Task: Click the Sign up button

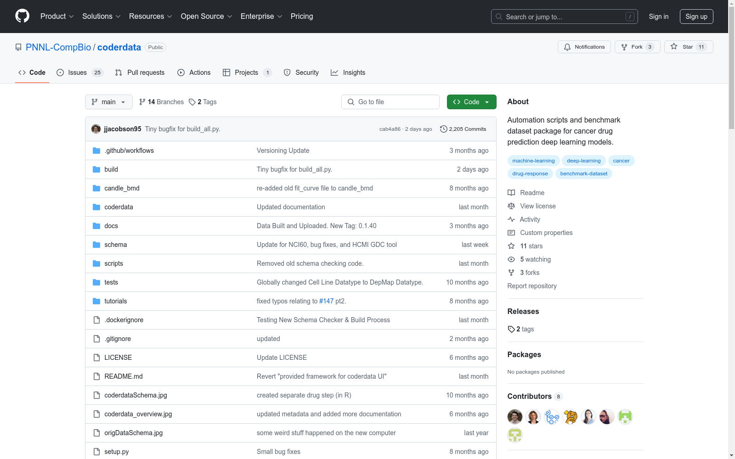Action: (696, 17)
